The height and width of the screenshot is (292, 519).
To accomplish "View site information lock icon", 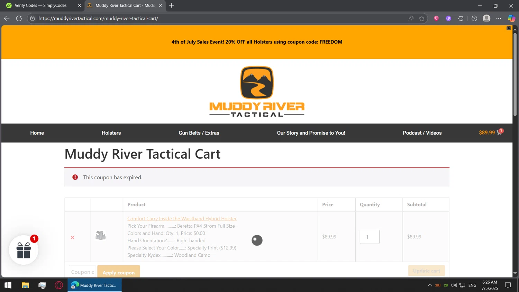I will pos(33,18).
